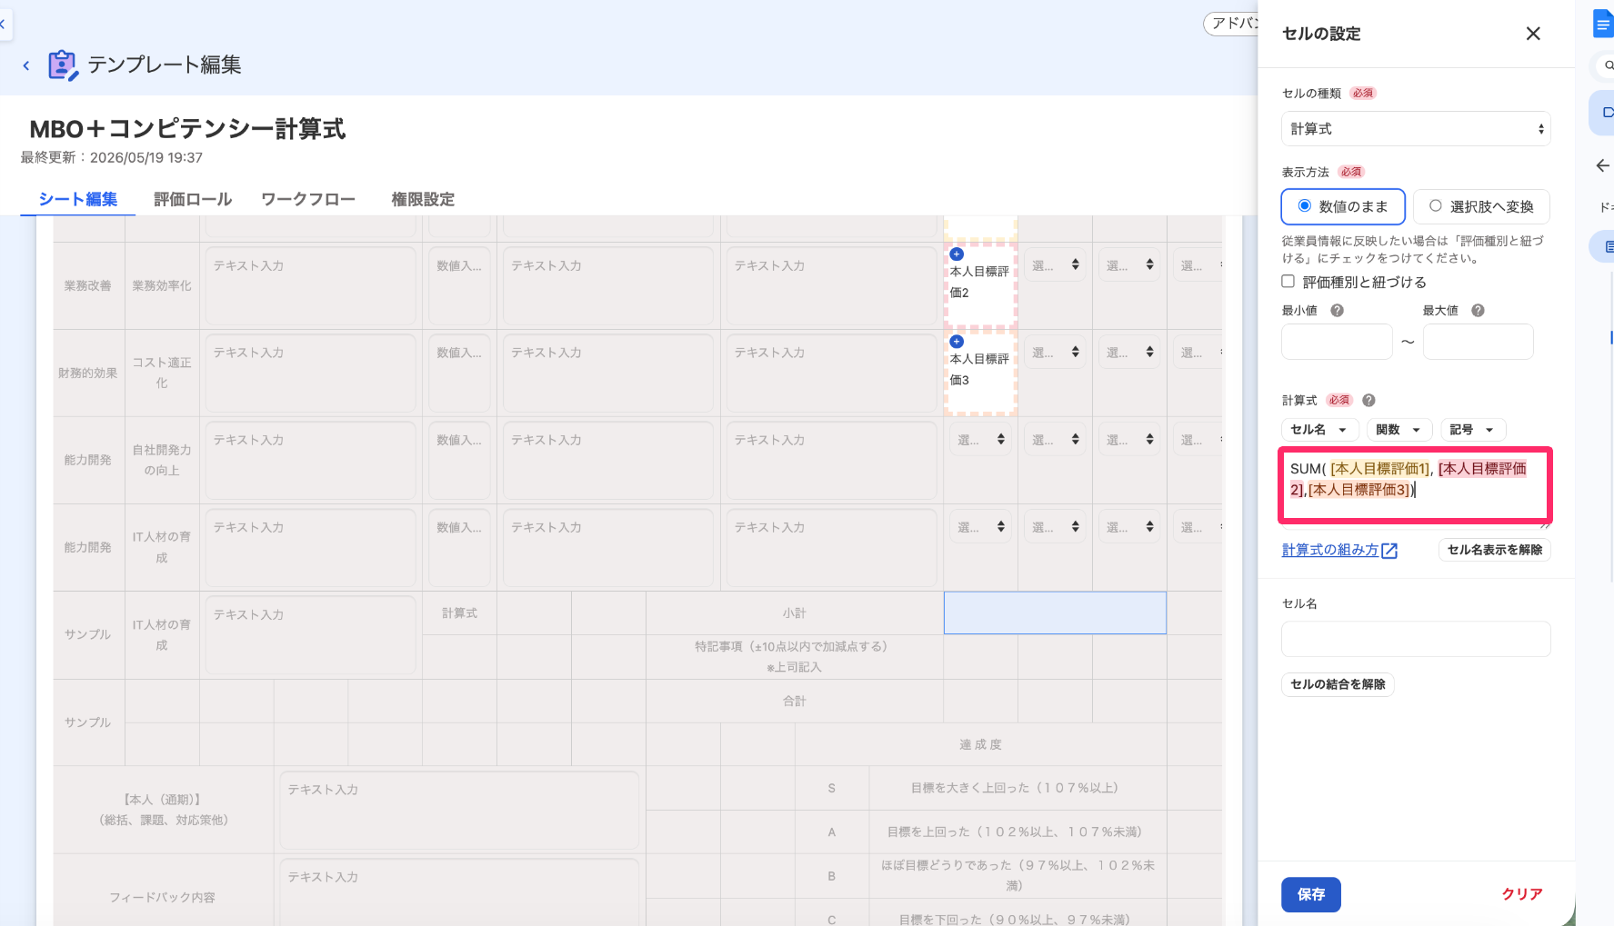
Task: Open the セル名 dropdown for formula
Action: [x=1320, y=430]
